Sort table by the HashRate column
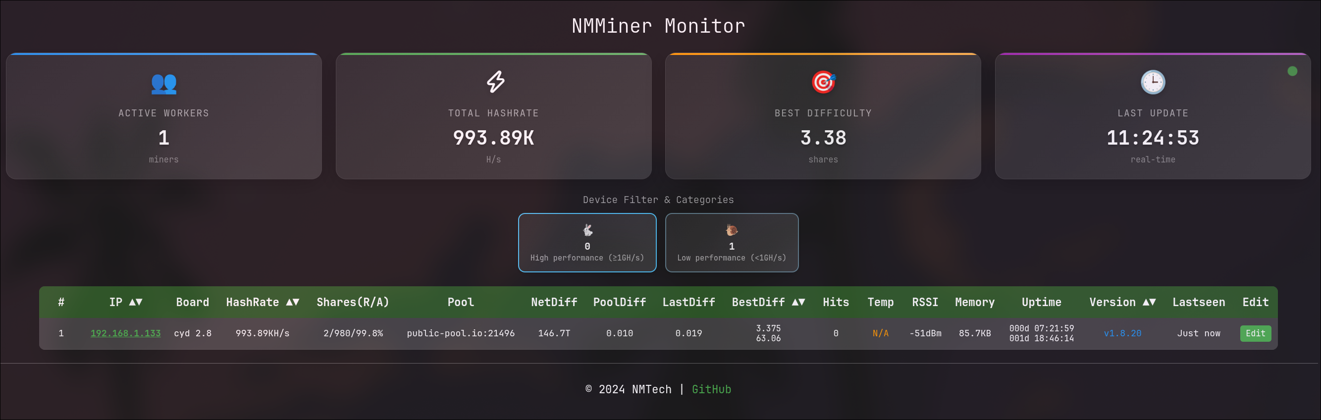1321x420 pixels. (262, 302)
